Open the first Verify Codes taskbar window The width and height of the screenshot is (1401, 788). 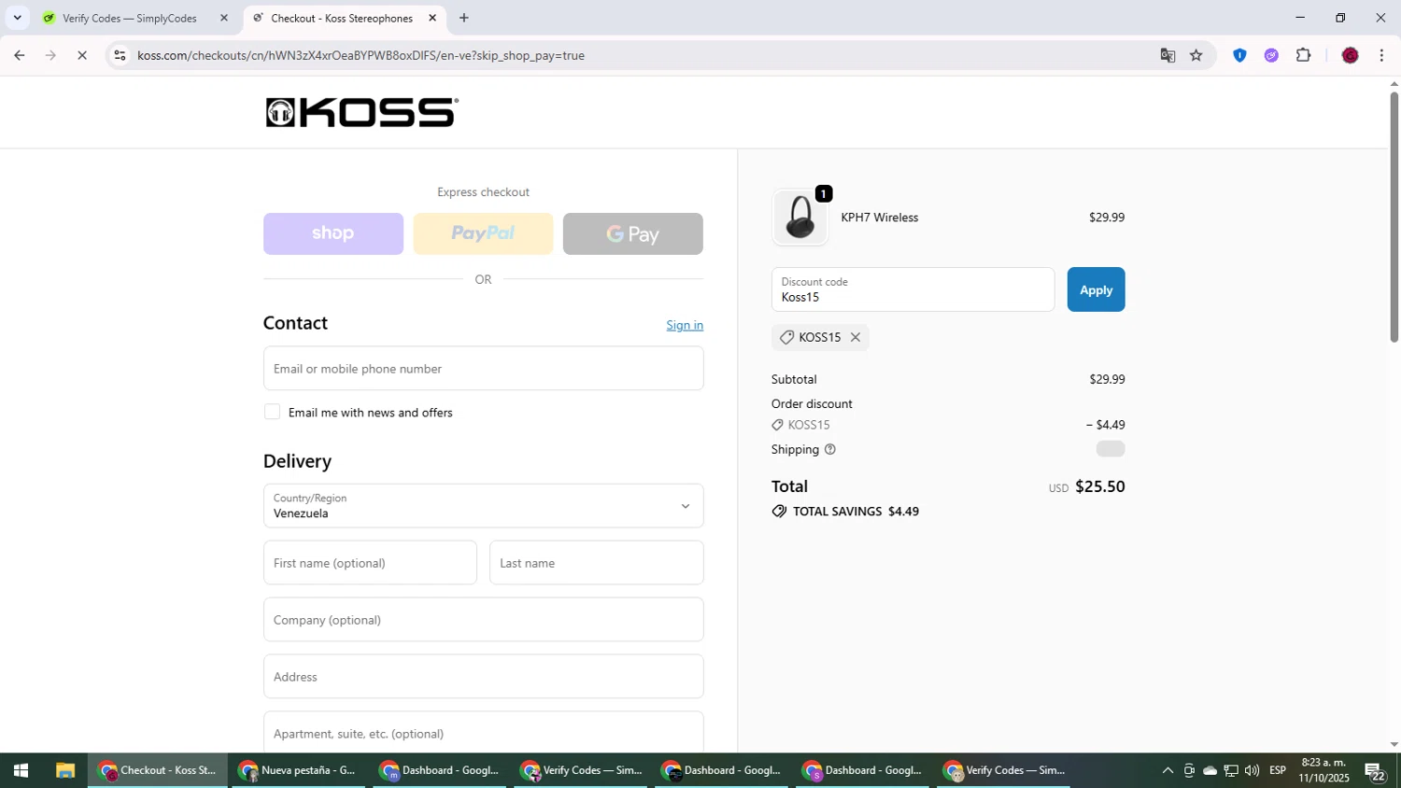pos(580,770)
